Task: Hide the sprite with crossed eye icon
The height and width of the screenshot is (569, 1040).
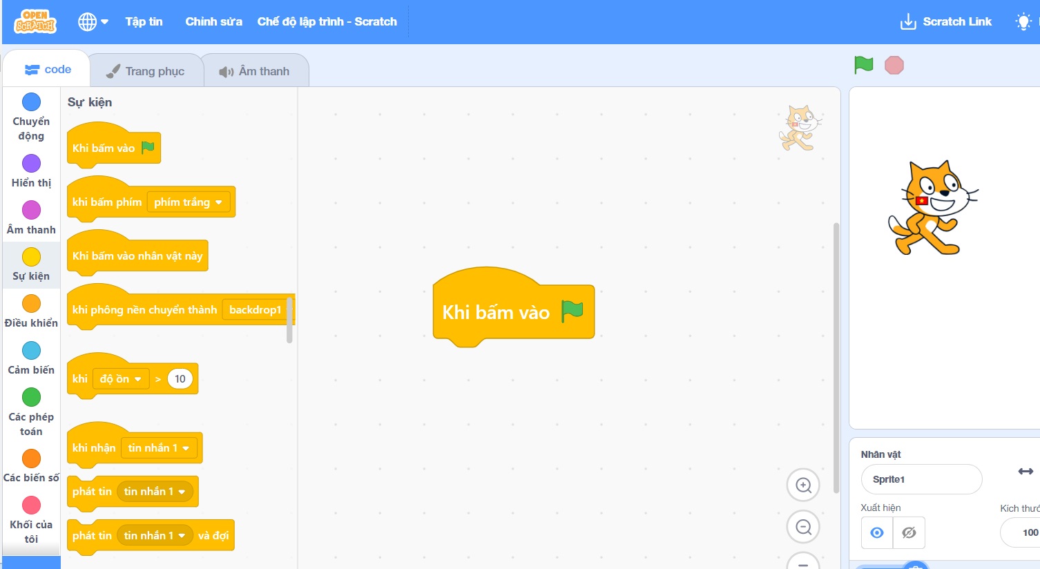Action: tap(909, 532)
